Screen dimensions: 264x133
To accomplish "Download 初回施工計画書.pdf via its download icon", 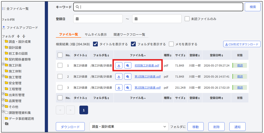I will [119, 66].
